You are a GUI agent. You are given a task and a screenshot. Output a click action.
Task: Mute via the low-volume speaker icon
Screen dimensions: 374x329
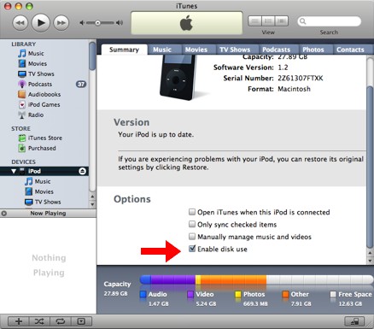[x=82, y=23]
